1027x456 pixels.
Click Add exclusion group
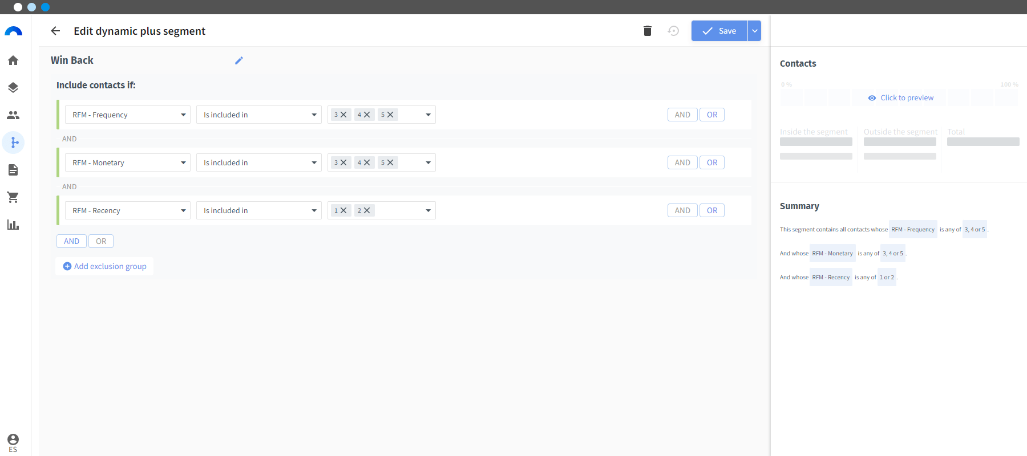click(x=104, y=266)
